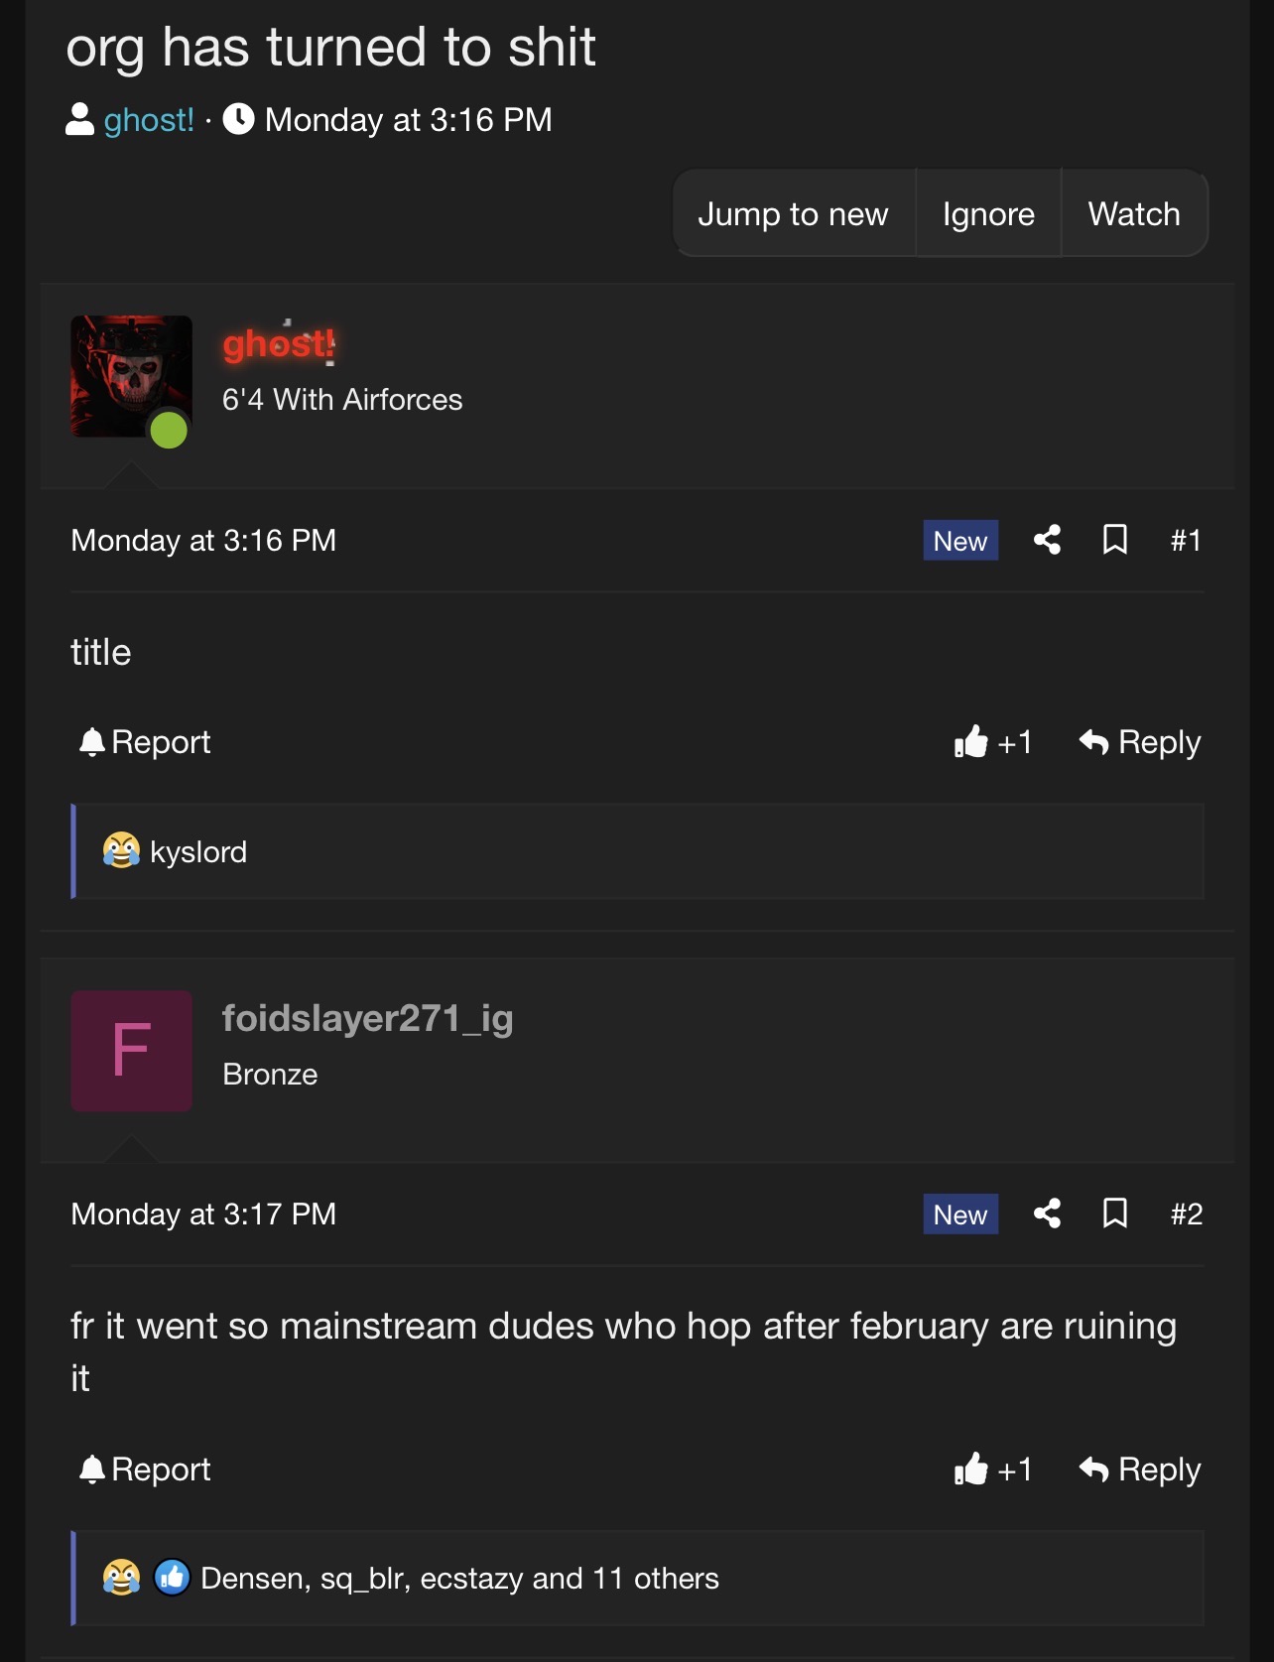Viewport: 1274px width, 1662px height.
Task: Open kyslord's profile from reactions
Action: pyautogui.click(x=198, y=852)
